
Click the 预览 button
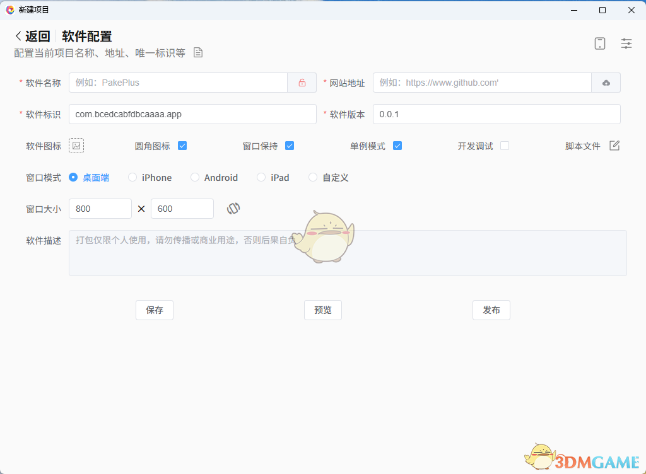click(x=322, y=310)
